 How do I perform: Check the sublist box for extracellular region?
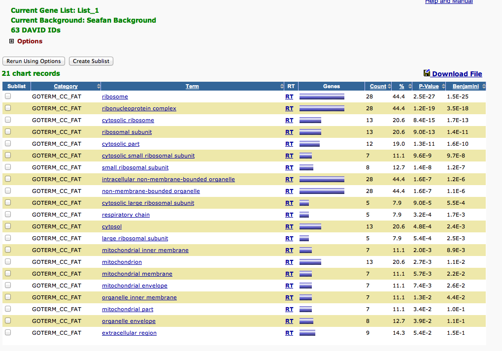click(8, 332)
